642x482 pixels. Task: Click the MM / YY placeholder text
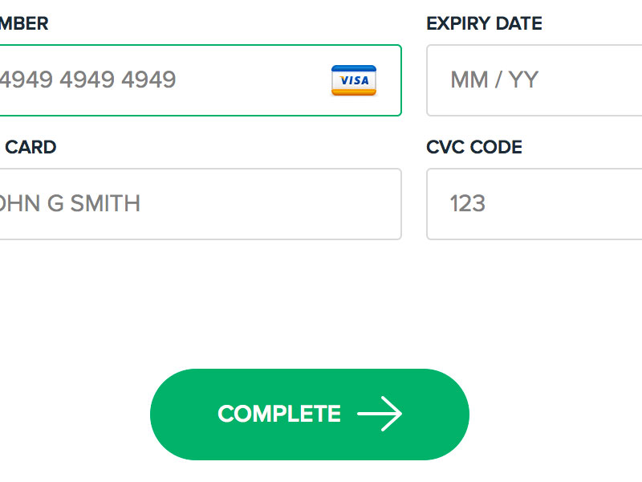coord(494,80)
